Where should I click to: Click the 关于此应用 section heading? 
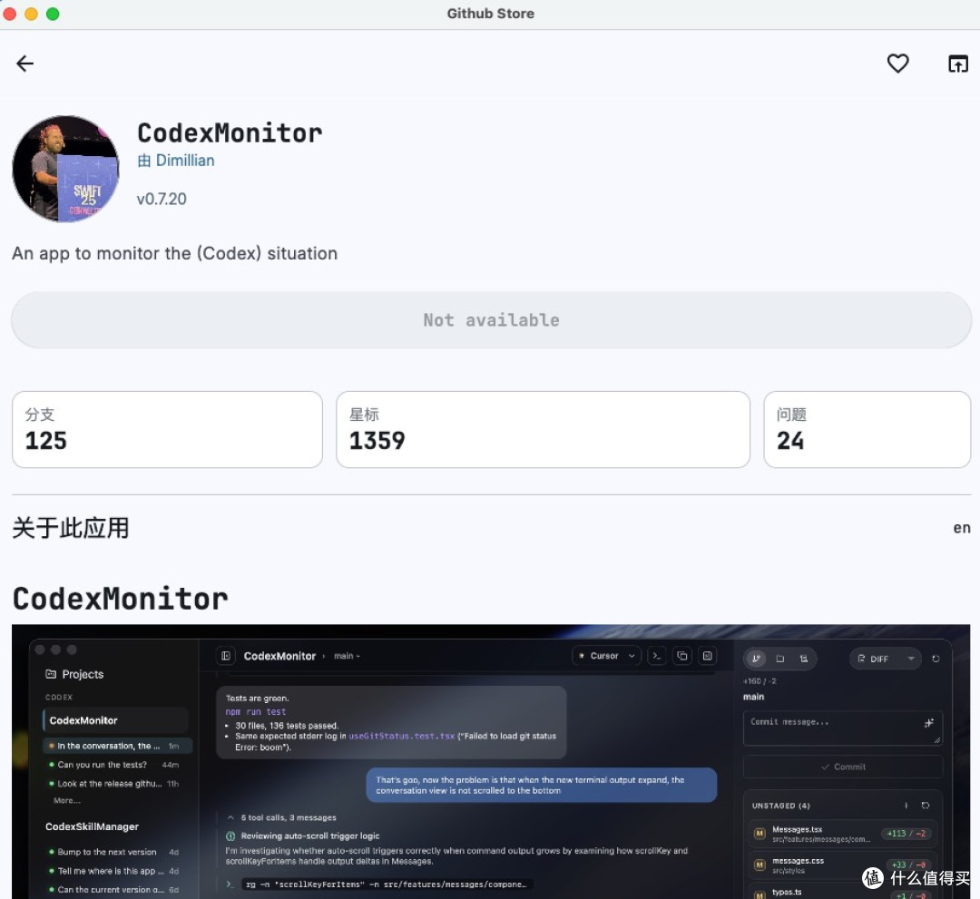pyautogui.click(x=71, y=529)
